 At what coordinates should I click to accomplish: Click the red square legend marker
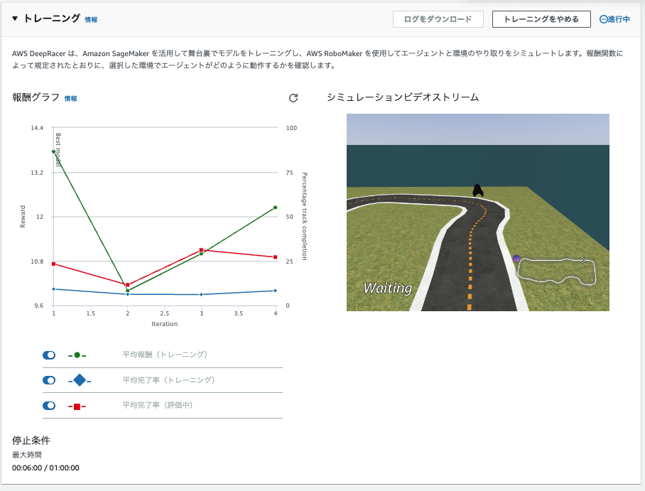[78, 405]
